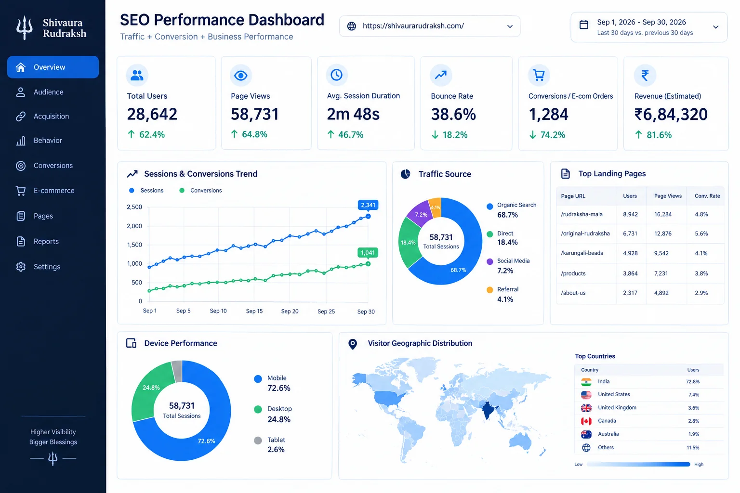The width and height of the screenshot is (740, 493).
Task: Open the /original-rudraksha page link
Action: [585, 234]
